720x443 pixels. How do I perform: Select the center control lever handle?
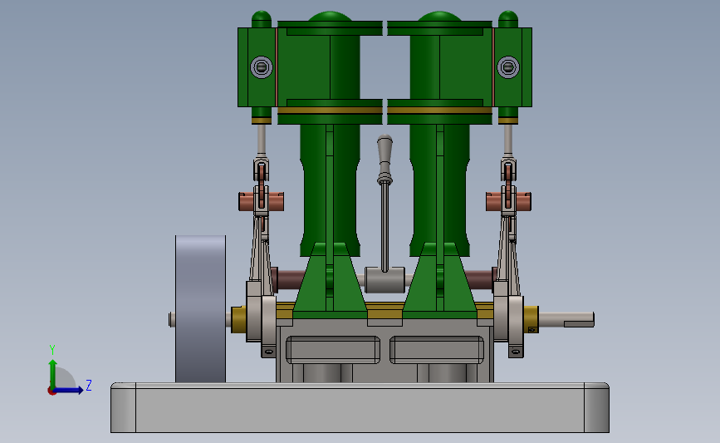pyautogui.click(x=384, y=160)
